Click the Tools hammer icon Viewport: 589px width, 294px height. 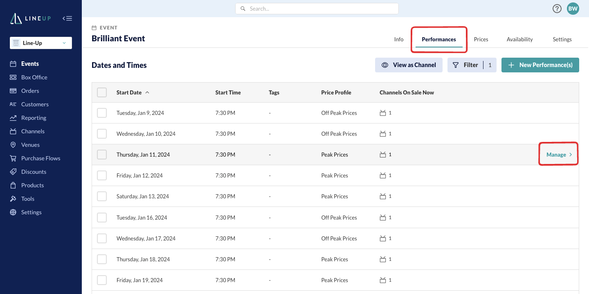(x=13, y=199)
